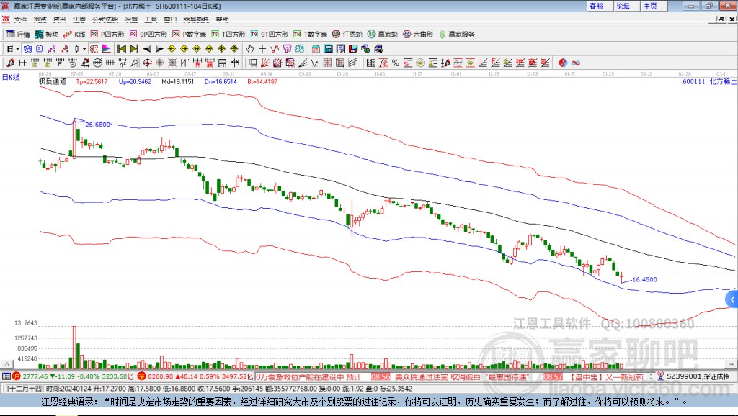
Task: Click the 主页 homepage button
Action: pyautogui.click(x=654, y=6)
